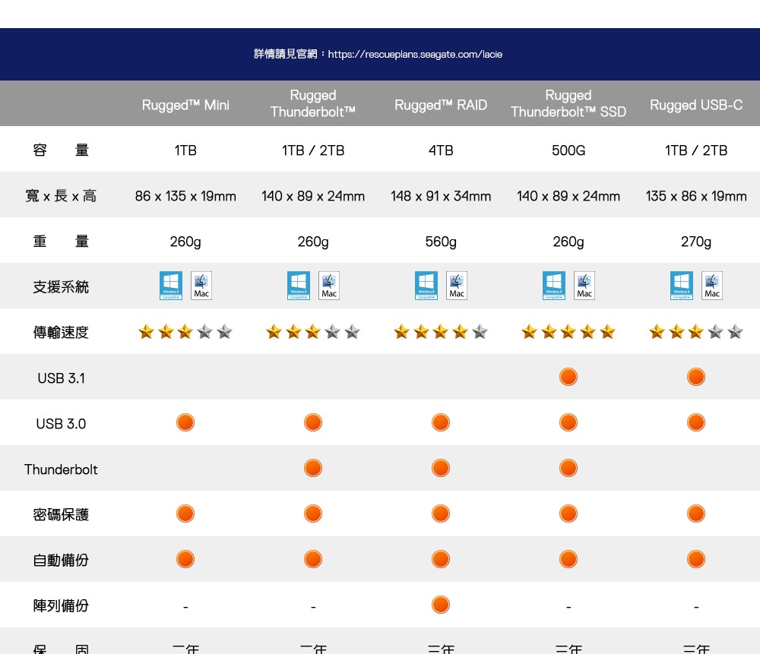Select "260g" in the 1TB / 2TB Rugged Thunderbolt column

pyautogui.click(x=313, y=242)
